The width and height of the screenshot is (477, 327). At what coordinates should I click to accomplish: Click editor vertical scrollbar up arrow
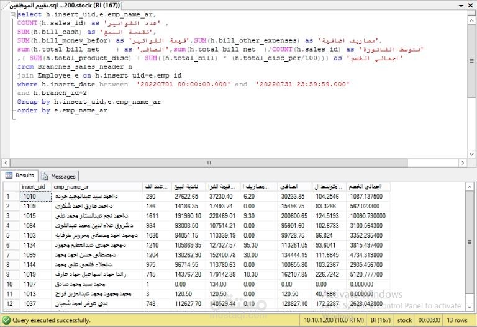pos(471,20)
